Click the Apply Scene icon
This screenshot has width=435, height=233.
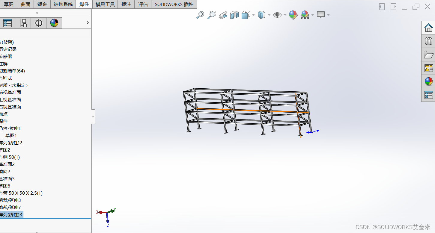point(305,15)
